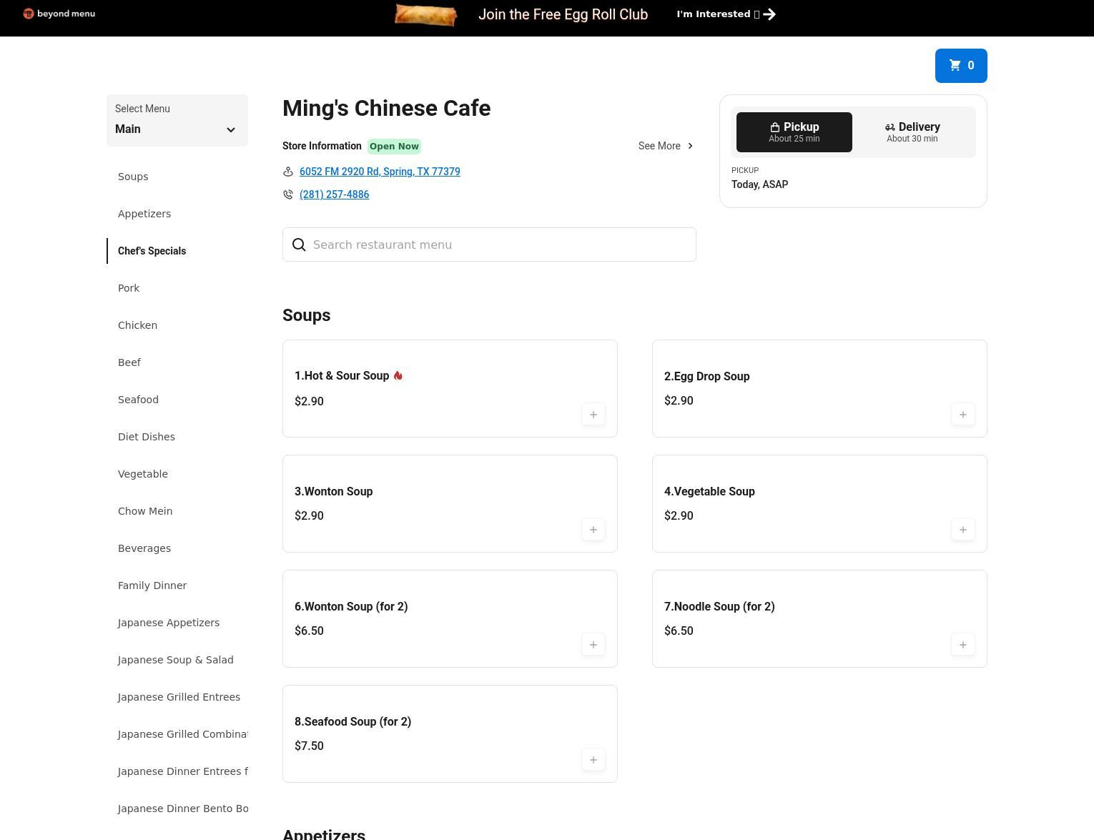This screenshot has width=1094, height=840.
Task: Click I'm Interested in Egg Roll Club
Action: pyautogui.click(x=725, y=14)
